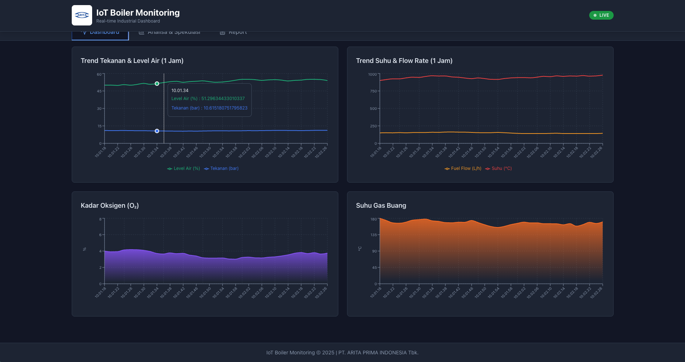Click the bar chart icon beside Analisa & Spekulasi

[x=142, y=33]
